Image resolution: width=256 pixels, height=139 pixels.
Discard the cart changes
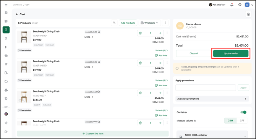[x=194, y=53]
